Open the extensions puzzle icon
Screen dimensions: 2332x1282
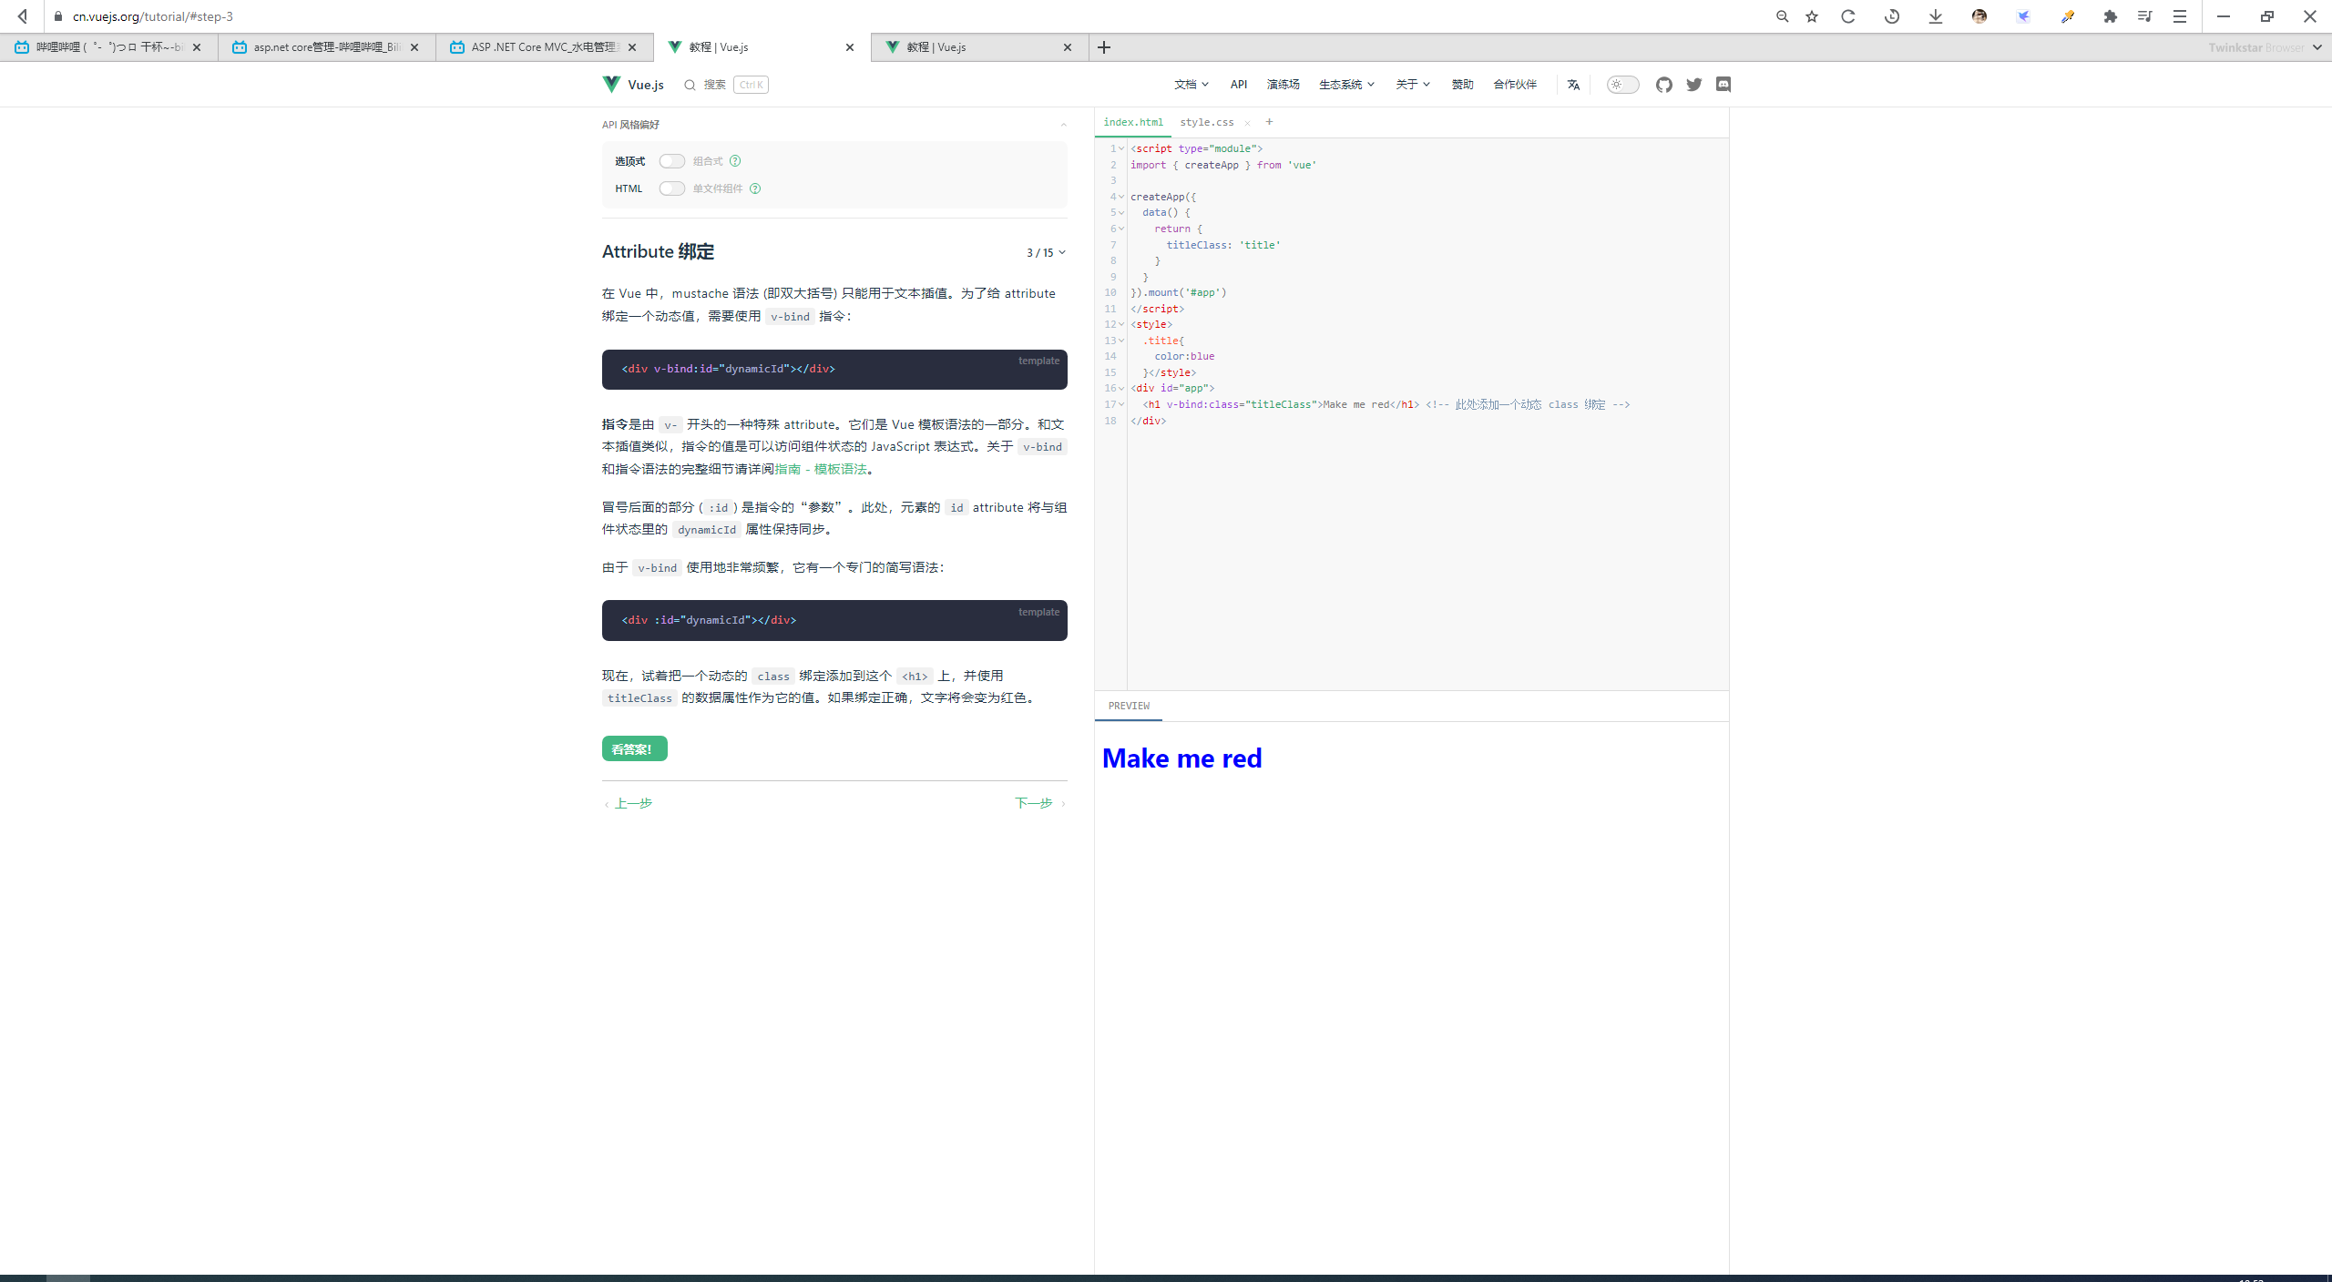(2111, 16)
